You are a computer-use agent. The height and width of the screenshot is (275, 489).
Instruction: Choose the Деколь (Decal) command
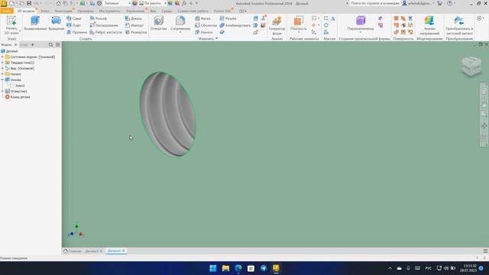134,18
